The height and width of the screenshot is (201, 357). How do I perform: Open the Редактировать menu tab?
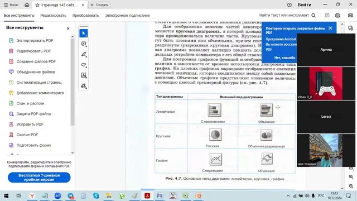[x=54, y=16]
